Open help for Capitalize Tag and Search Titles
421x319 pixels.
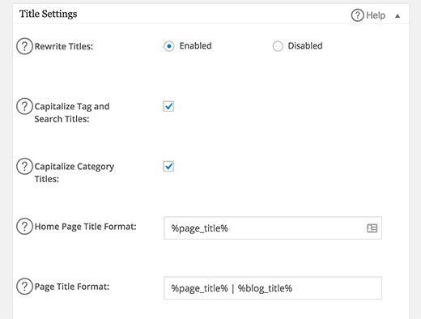pyautogui.click(x=24, y=106)
